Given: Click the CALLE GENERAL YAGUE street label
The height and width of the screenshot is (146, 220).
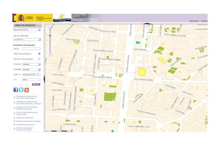Looking at the screenshot, I should (x=103, y=51).
